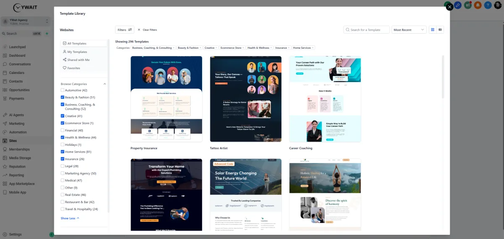Image resolution: width=504 pixels, height=239 pixels.
Task: Open the Dashboard sidebar item
Action: click(17, 55)
